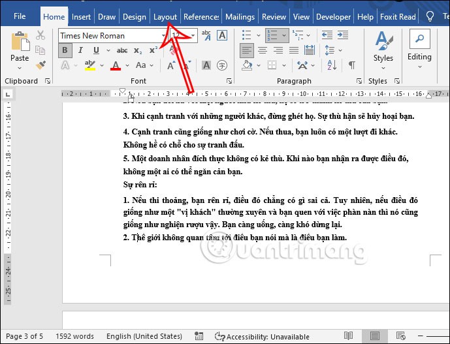Image resolution: width=450 pixels, height=344 pixels.
Task: Click the Format Painter brush icon
Action: click(40, 65)
